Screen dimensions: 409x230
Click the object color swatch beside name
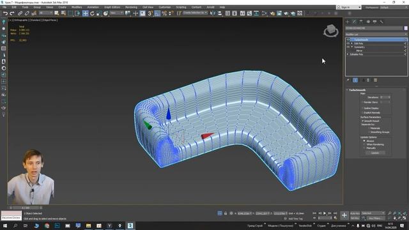406,28
